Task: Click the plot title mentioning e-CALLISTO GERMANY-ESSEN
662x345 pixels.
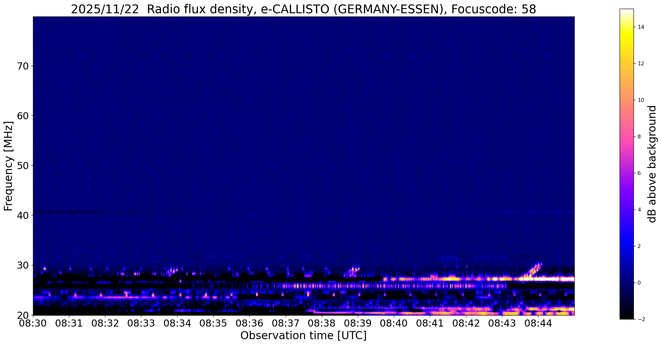Action: 303,9
